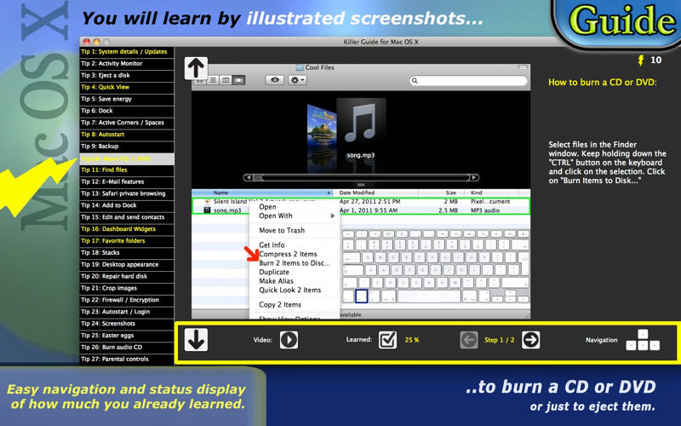The height and width of the screenshot is (426, 681).
Task: Click the greyed previous step arrow
Action: pyautogui.click(x=469, y=340)
